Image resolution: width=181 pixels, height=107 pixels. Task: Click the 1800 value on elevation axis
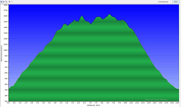(6, 5)
